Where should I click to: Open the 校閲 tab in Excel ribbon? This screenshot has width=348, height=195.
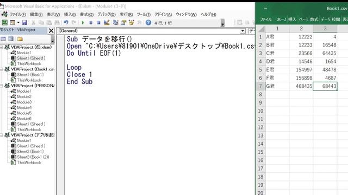coord(336,19)
